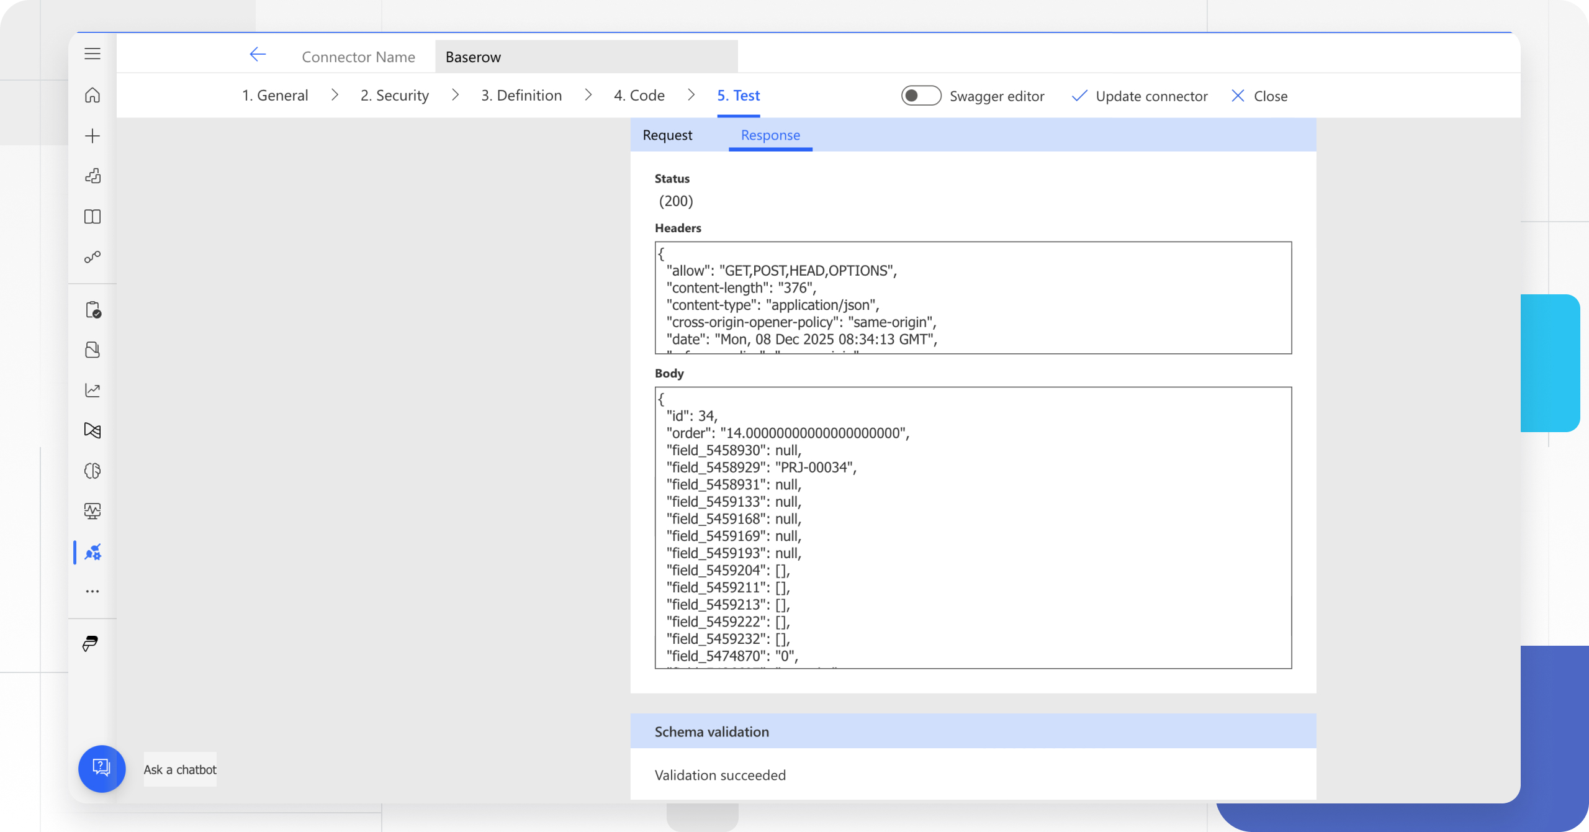This screenshot has height=832, width=1589.
Task: Click chevron after 1. General step
Action: coord(335,95)
